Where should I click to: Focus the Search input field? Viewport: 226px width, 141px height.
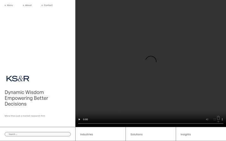pos(38,134)
